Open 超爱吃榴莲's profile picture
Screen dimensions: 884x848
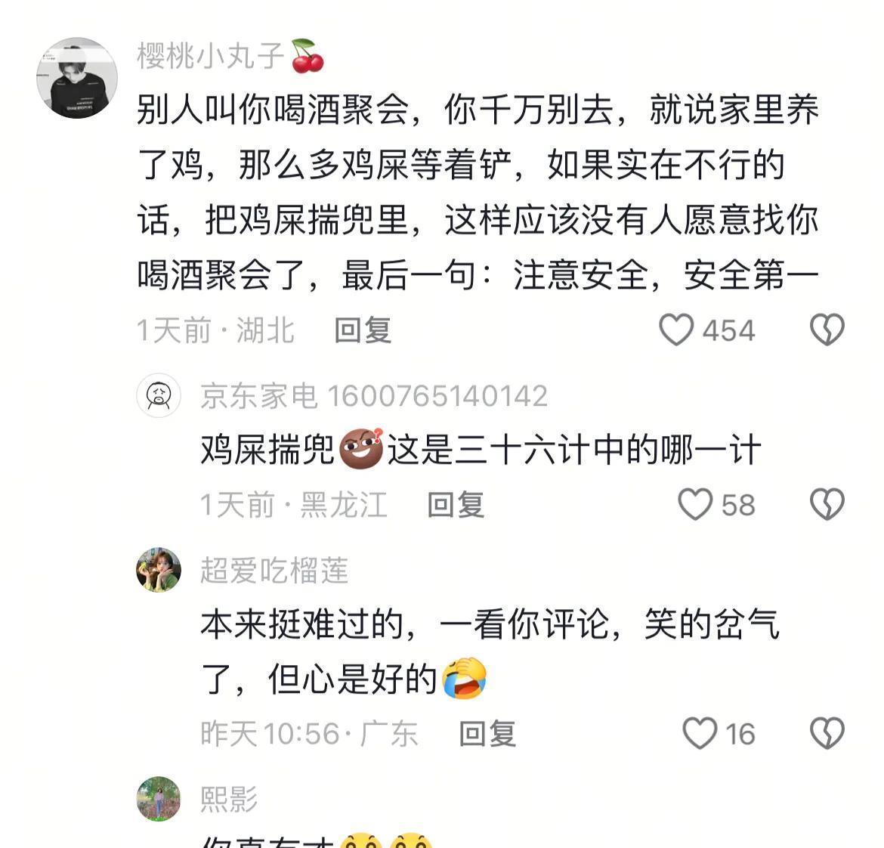click(x=159, y=569)
